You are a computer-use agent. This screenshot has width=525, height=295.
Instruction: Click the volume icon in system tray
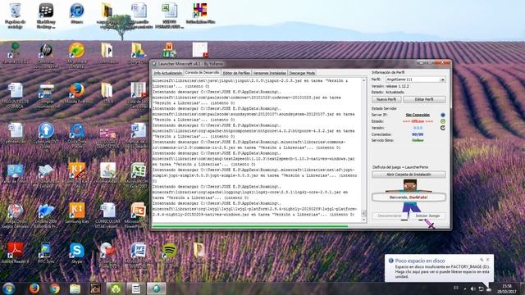(x=472, y=288)
